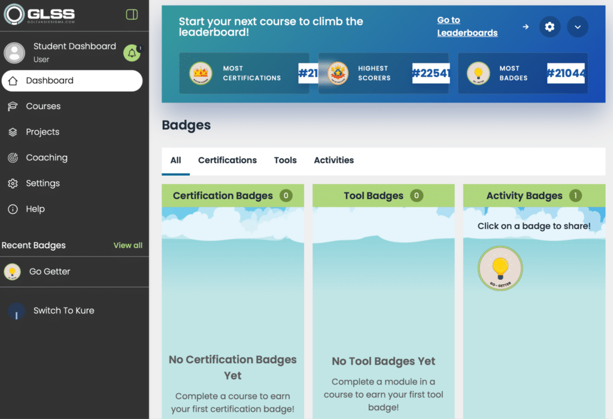Click the #21044 rank value
The image size is (613, 419).
point(566,73)
